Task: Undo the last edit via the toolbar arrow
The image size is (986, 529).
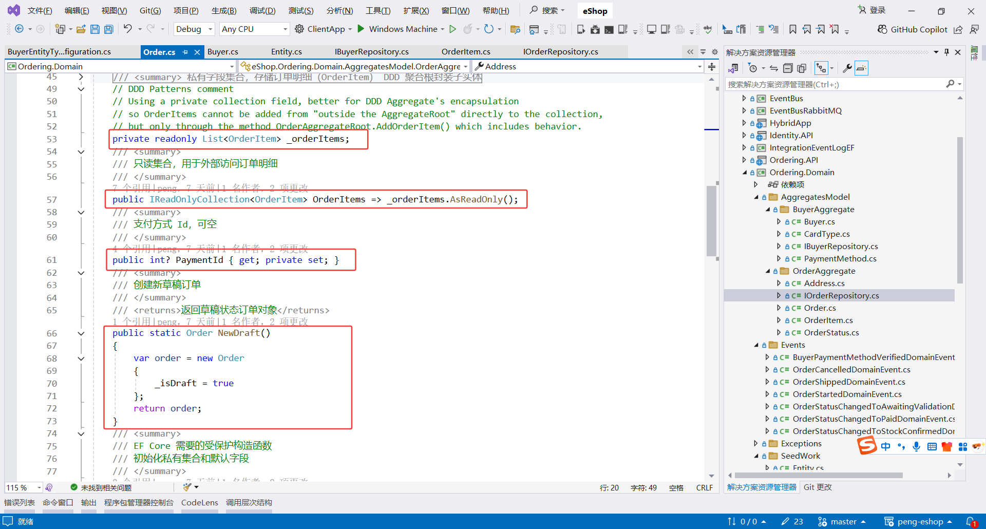Action: (x=128, y=29)
